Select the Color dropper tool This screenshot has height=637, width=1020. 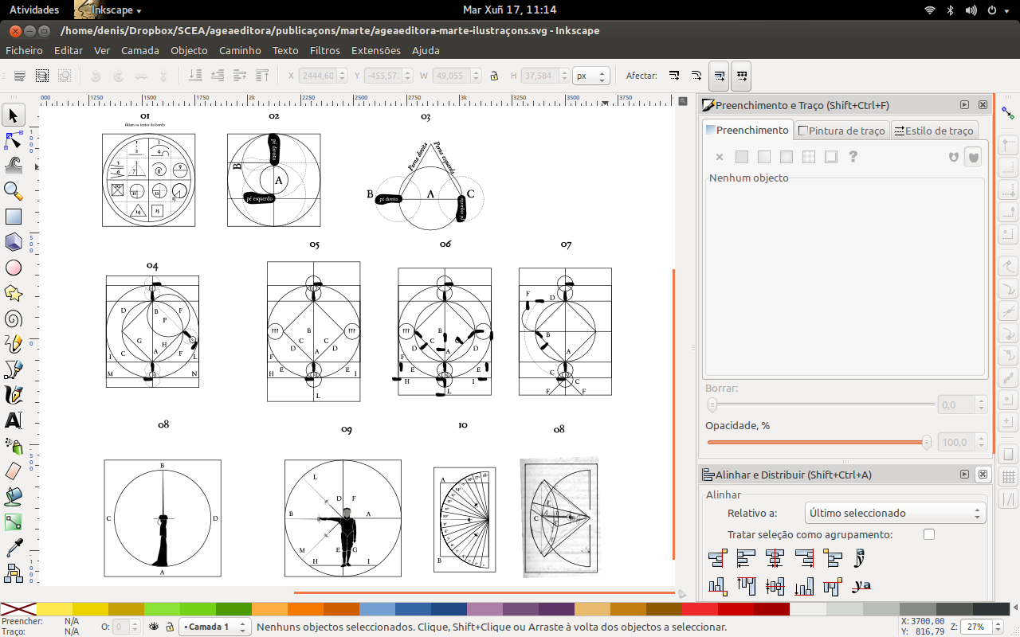pos(14,548)
